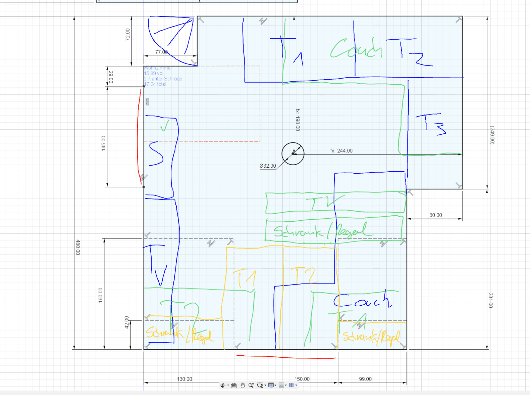Click the Viewports layout icon
The height and width of the screenshot is (395, 530).
(x=291, y=385)
